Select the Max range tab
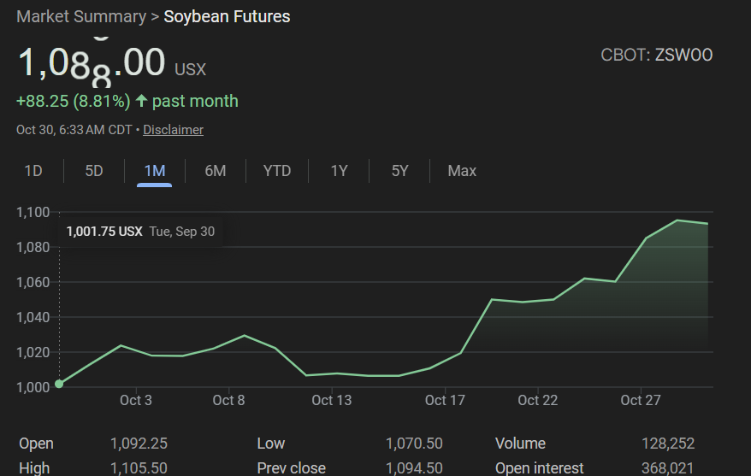This screenshot has width=751, height=476. [462, 171]
